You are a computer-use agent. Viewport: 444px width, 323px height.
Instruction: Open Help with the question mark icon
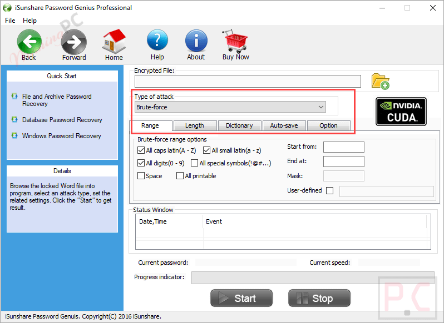click(157, 41)
